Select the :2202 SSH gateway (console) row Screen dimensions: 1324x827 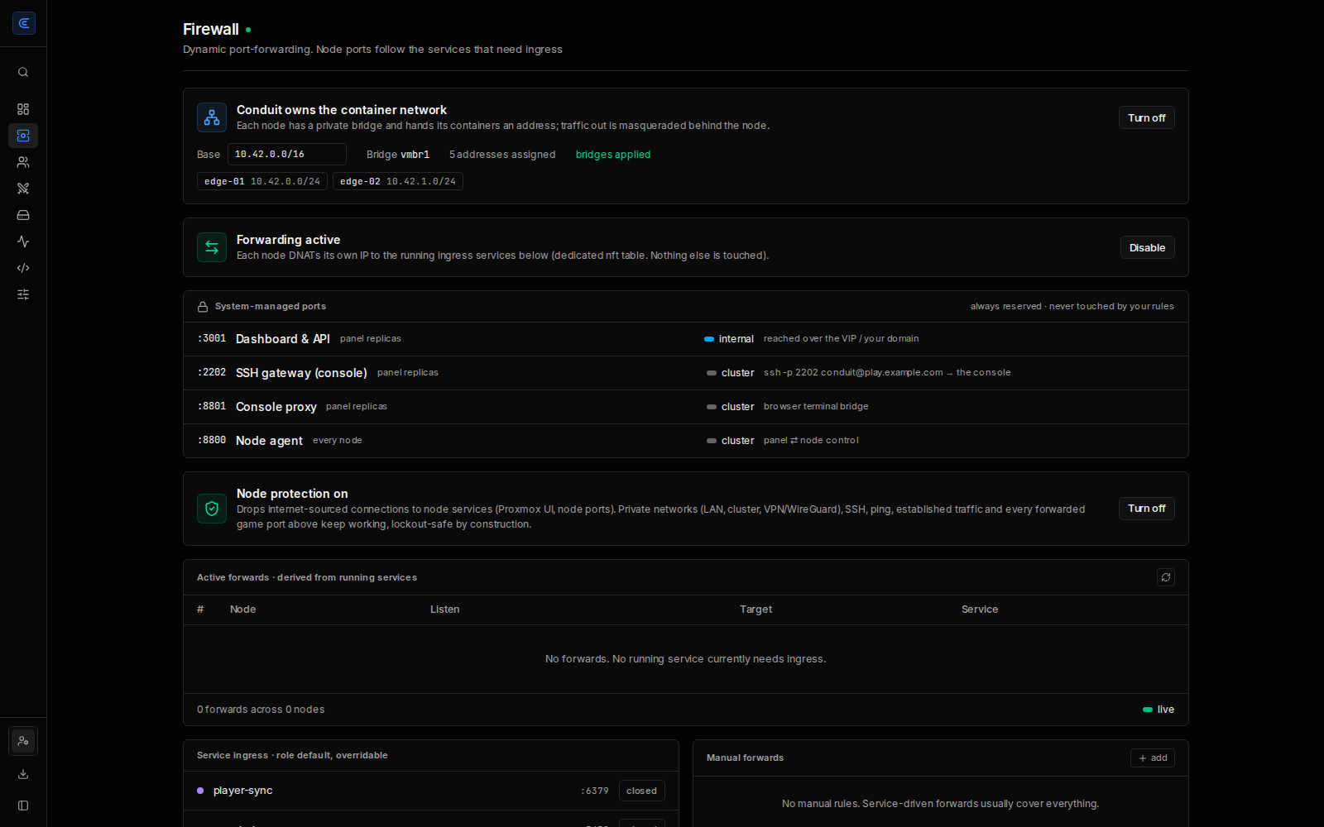pyautogui.click(x=686, y=373)
